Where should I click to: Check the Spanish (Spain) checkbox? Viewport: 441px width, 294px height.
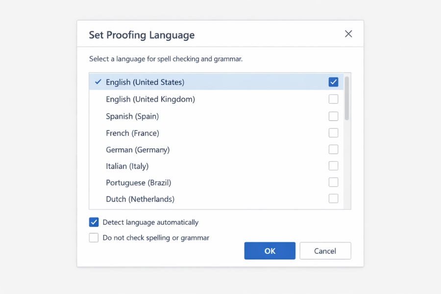[333, 116]
